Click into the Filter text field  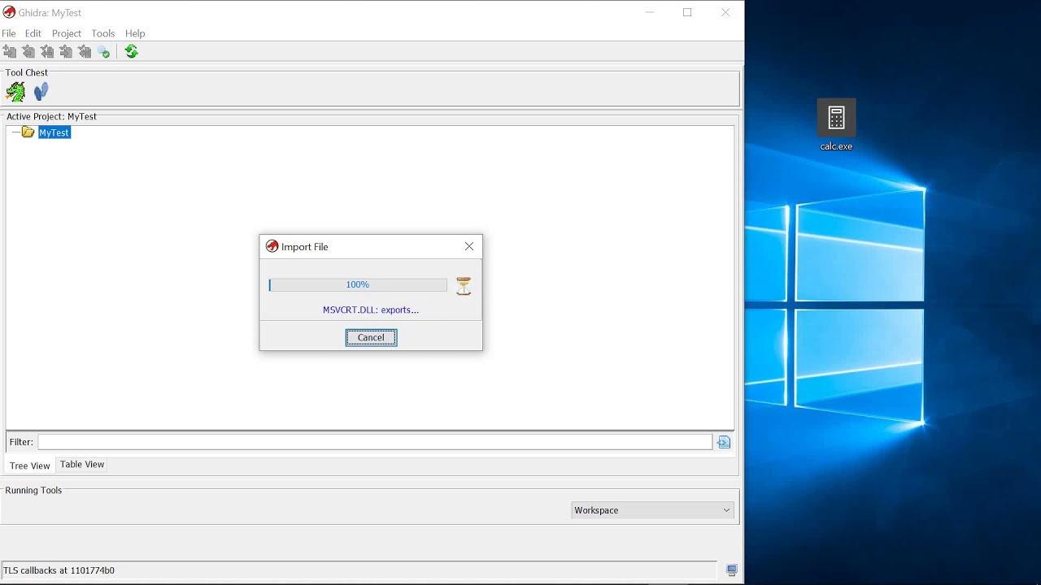pyautogui.click(x=375, y=442)
